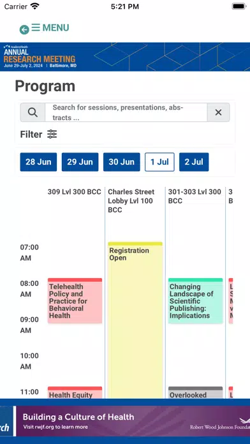Open the Health Equity session
The height and width of the screenshot is (444, 250).
click(75, 392)
